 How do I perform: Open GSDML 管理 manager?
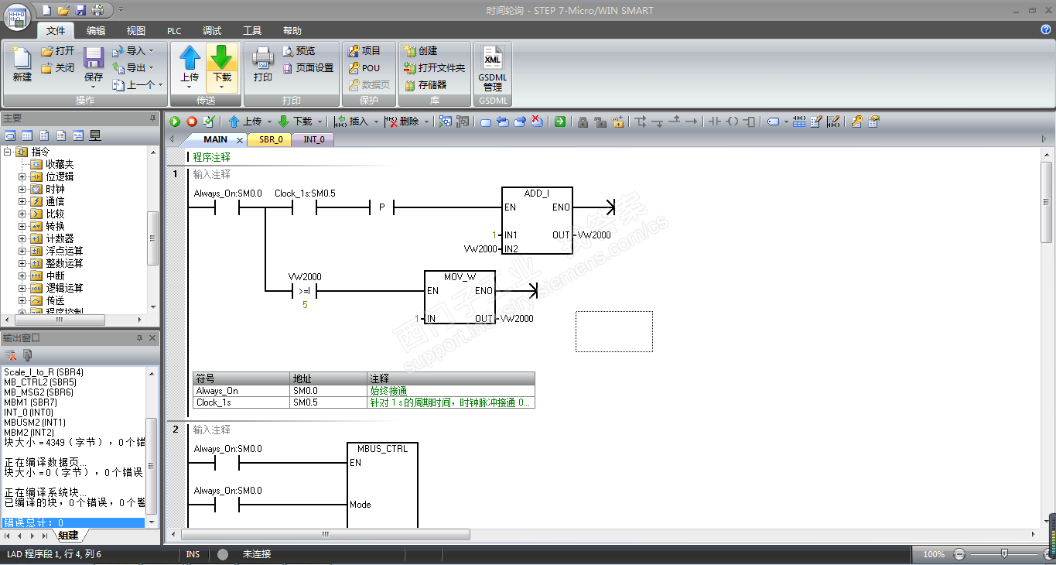click(x=492, y=67)
